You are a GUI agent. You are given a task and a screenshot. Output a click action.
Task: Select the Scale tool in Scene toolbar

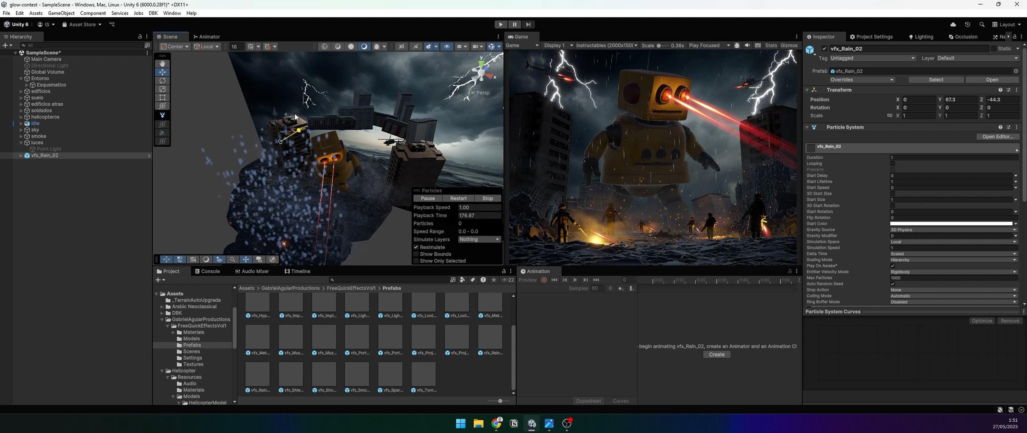(x=162, y=89)
